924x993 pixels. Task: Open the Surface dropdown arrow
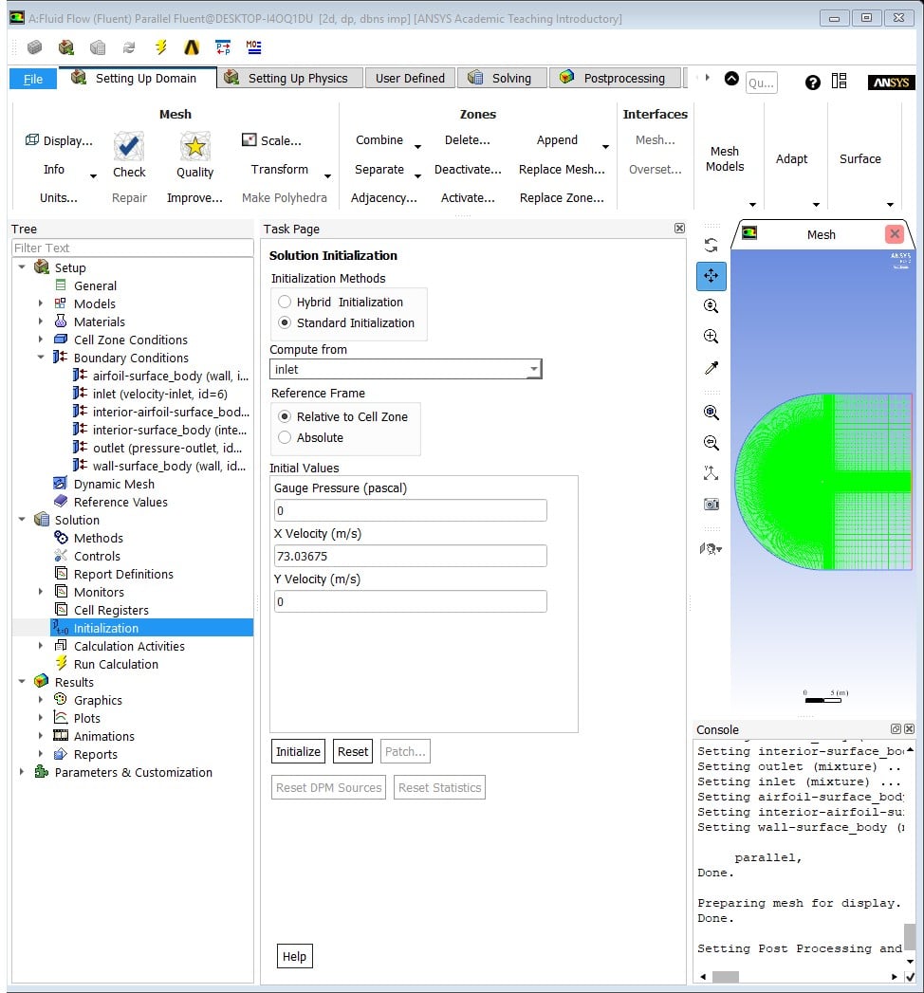coord(890,205)
